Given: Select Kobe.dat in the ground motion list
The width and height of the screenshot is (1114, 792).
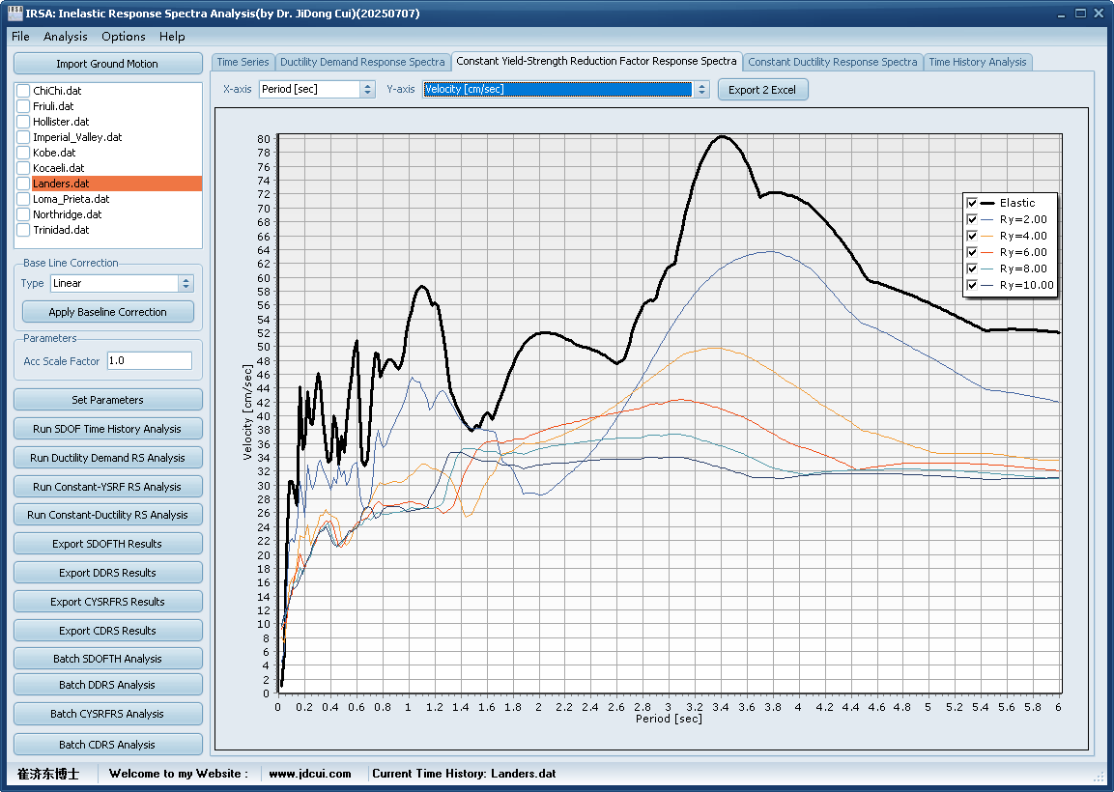Looking at the screenshot, I should (54, 153).
